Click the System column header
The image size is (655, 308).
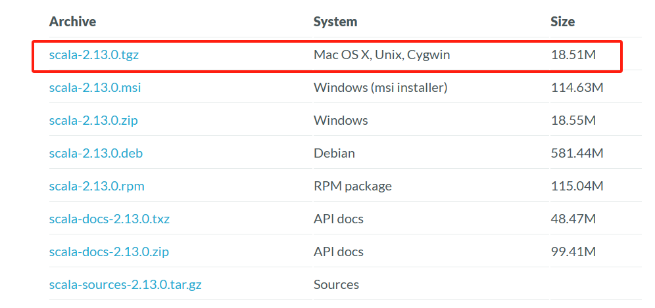pyautogui.click(x=335, y=22)
